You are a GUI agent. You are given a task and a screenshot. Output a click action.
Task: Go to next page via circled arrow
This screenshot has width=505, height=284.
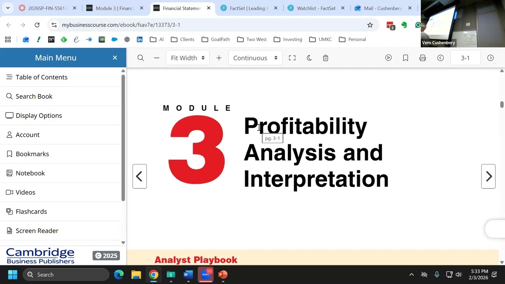(x=490, y=58)
